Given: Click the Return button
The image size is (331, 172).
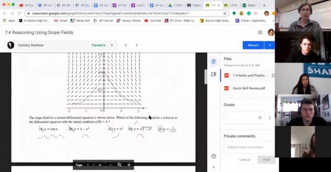Looking at the screenshot, I should click(x=253, y=45).
